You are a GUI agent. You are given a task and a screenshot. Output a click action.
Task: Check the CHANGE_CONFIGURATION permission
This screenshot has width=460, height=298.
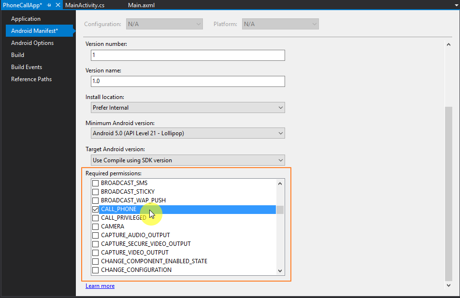(95, 270)
